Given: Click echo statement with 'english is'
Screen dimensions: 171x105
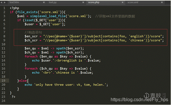Looking at the screenshot, I should click(66, 60).
